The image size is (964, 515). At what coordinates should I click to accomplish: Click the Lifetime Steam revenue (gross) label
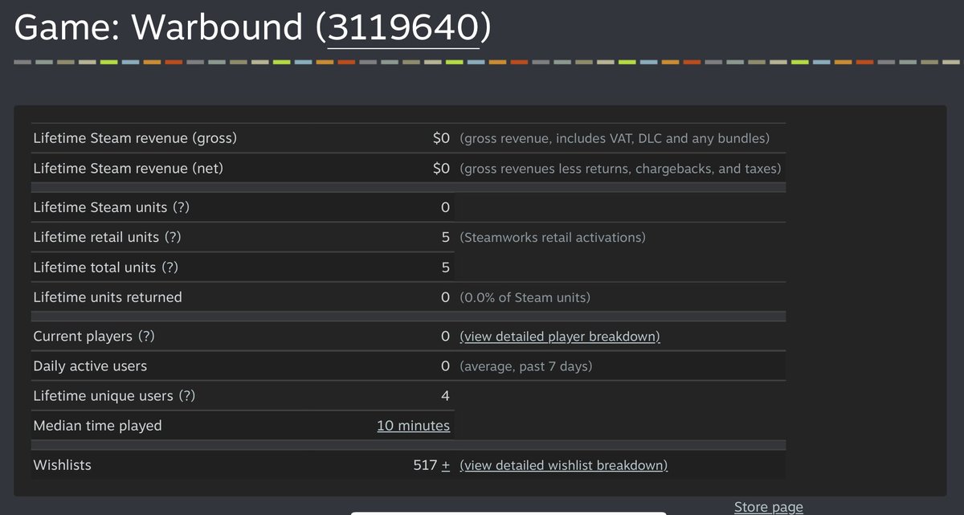[x=135, y=138]
